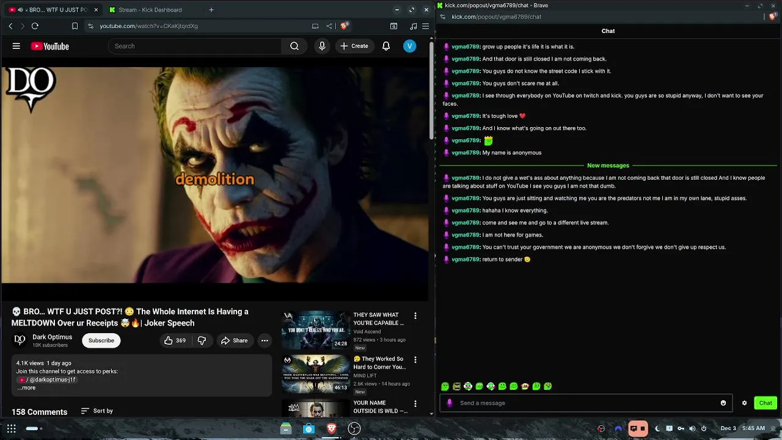This screenshot has width=782, height=440.
Task: Like the video with 369 likes
Action: [x=175, y=340]
